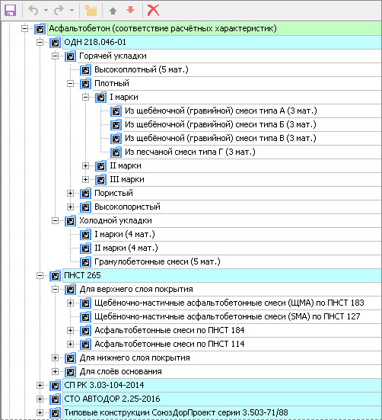
Task: Select СТО АВТОДОР 2.25-2016 row
Action: [x=222, y=399]
